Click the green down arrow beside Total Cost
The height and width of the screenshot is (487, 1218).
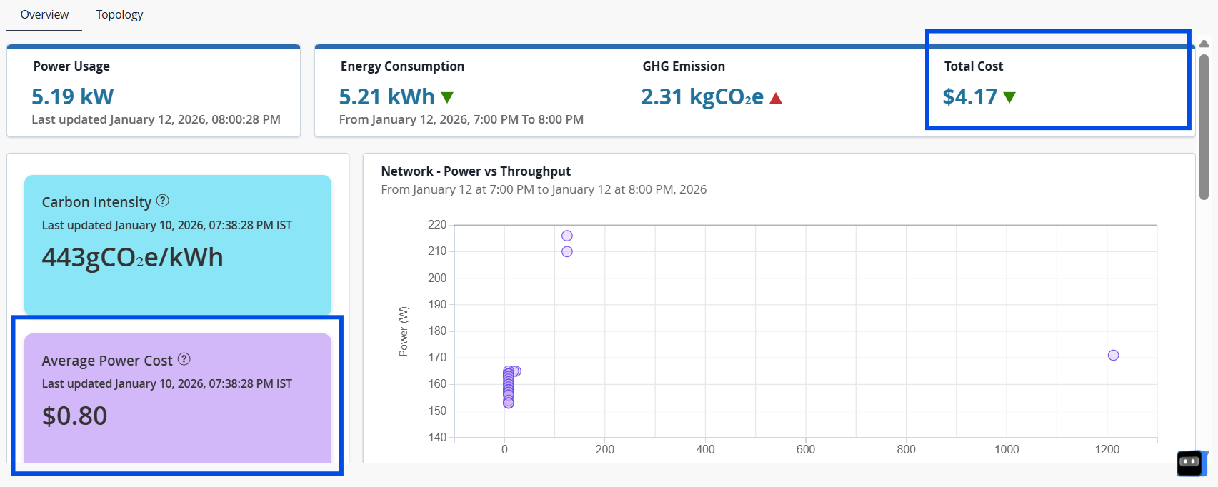pyautogui.click(x=1009, y=97)
